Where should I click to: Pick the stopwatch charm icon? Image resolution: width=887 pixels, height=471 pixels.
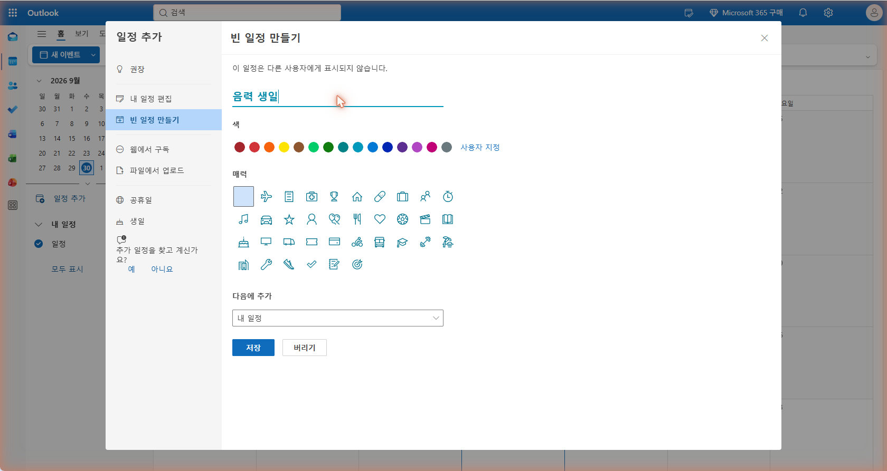448,197
